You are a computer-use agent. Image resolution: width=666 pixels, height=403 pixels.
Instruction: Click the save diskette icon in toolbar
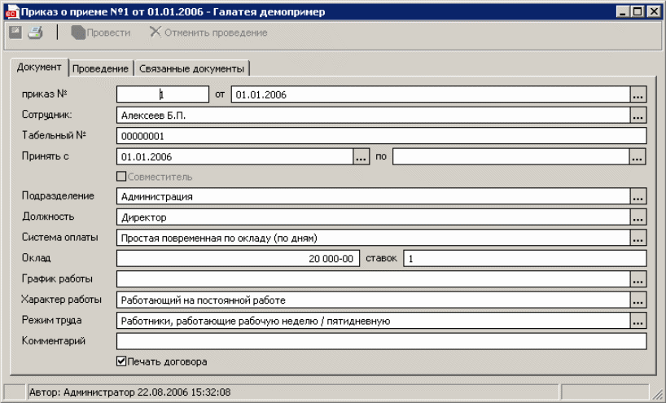click(15, 33)
